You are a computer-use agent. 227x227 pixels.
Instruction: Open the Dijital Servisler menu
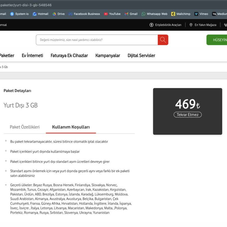[141, 56]
